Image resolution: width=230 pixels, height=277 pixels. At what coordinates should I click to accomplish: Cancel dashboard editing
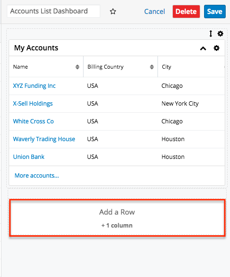155,12
